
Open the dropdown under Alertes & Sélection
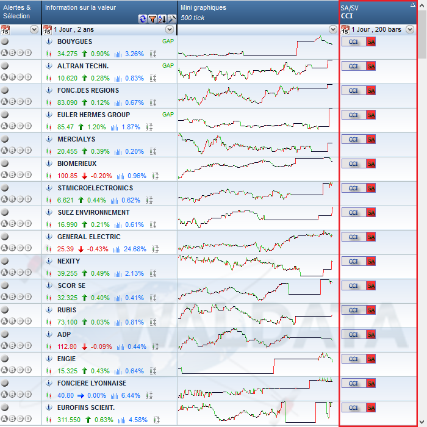click(x=34, y=29)
